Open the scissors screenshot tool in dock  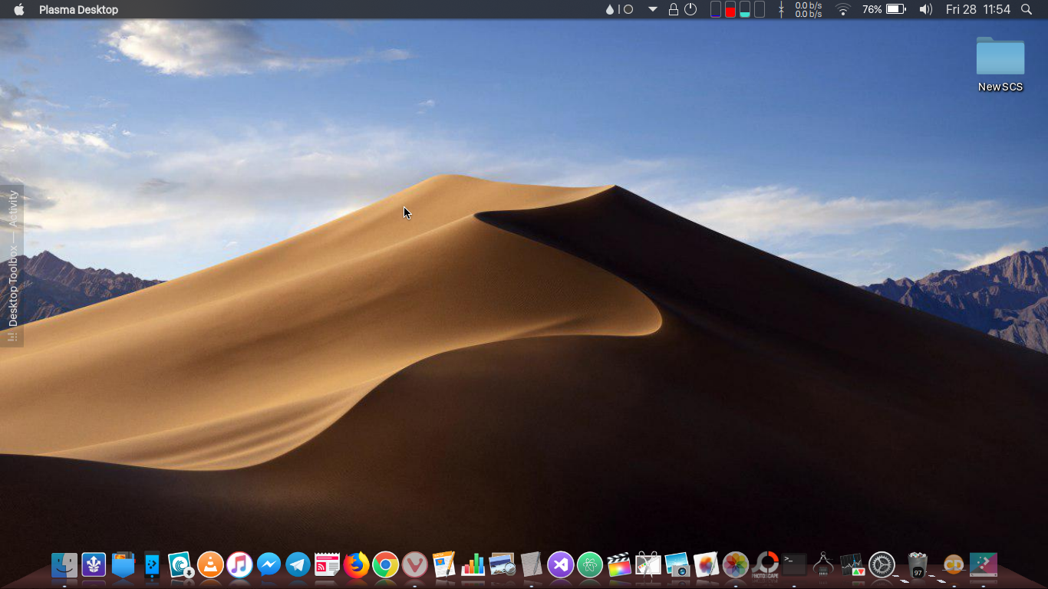click(648, 565)
